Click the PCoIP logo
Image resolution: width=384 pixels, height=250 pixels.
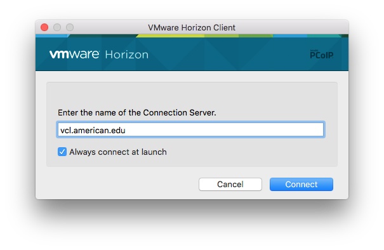(321, 55)
